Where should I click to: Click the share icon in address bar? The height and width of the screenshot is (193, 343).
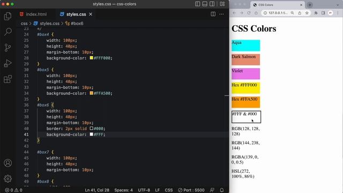click(300, 13)
